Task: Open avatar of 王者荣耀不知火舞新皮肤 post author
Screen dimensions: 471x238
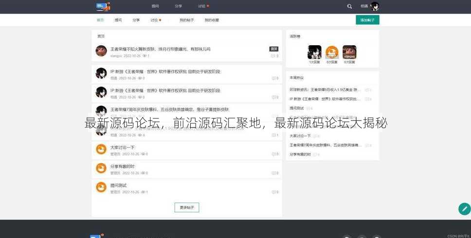Action: 101,51
